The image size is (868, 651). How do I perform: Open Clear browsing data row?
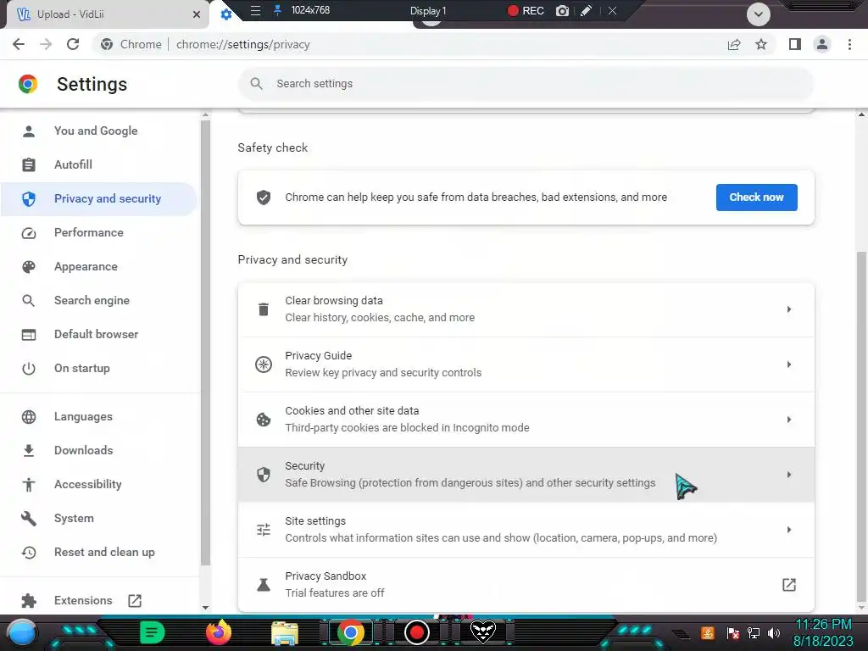526,309
